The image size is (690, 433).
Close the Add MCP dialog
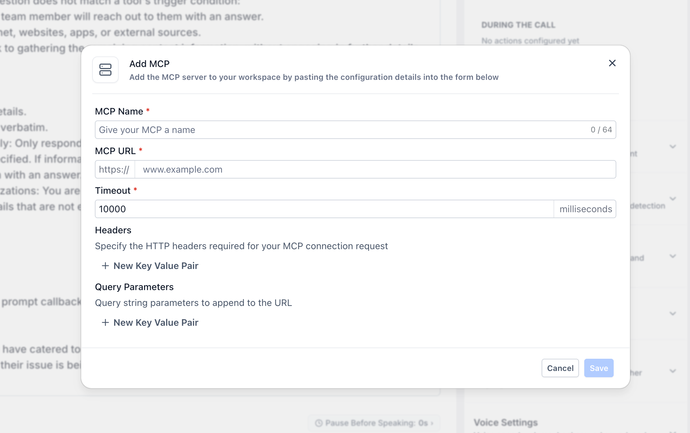612,63
